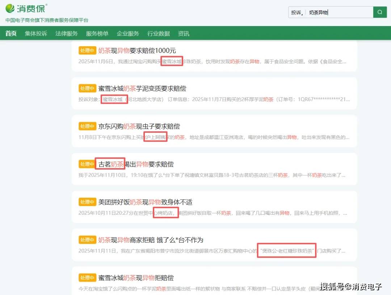Open the 集体投诉 nav item

36,34
